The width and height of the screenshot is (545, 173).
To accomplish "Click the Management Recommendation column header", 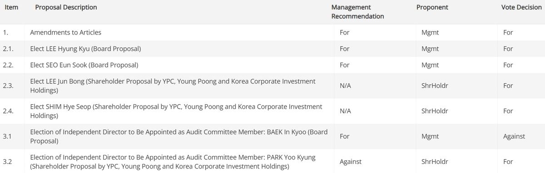I will (x=357, y=12).
